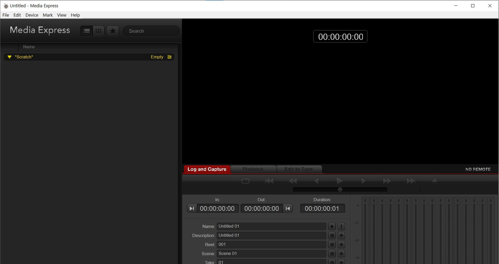The width and height of the screenshot is (499, 264).
Task: Click the Reel field showing 001
Action: point(271,245)
